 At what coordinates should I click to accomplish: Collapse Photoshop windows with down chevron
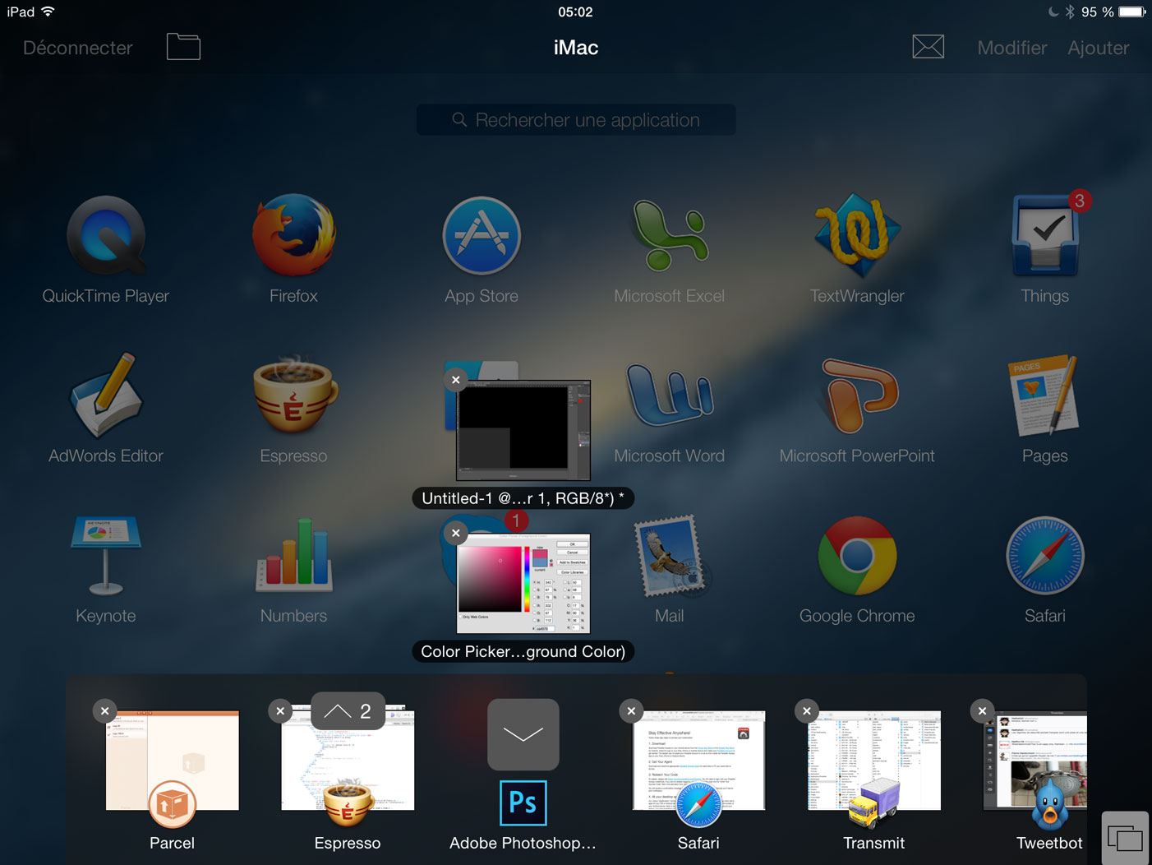523,734
